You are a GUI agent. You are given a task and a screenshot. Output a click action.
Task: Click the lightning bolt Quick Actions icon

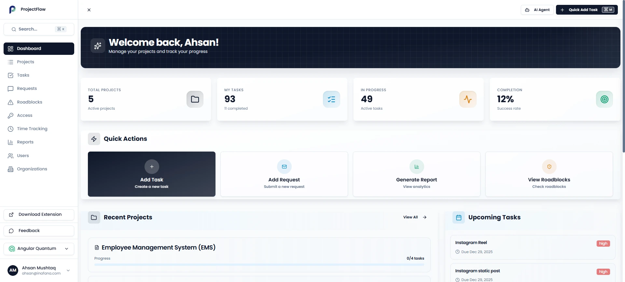tap(94, 139)
